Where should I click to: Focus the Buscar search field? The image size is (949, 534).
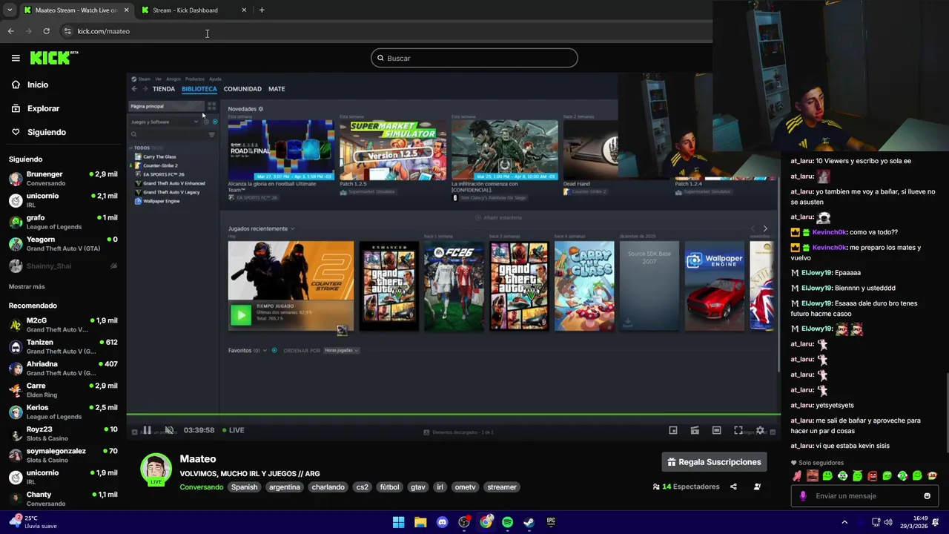[x=474, y=58]
